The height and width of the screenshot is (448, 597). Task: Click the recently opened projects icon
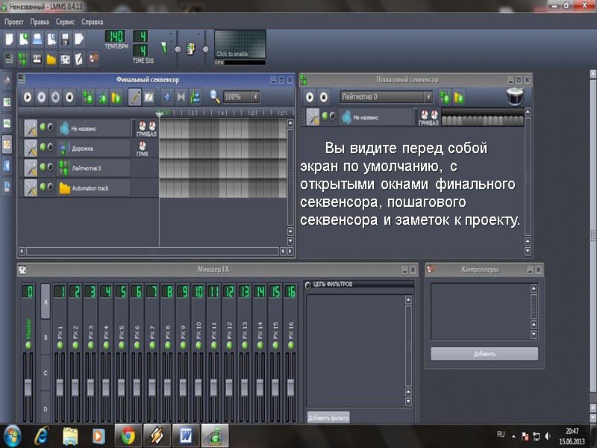[51, 39]
